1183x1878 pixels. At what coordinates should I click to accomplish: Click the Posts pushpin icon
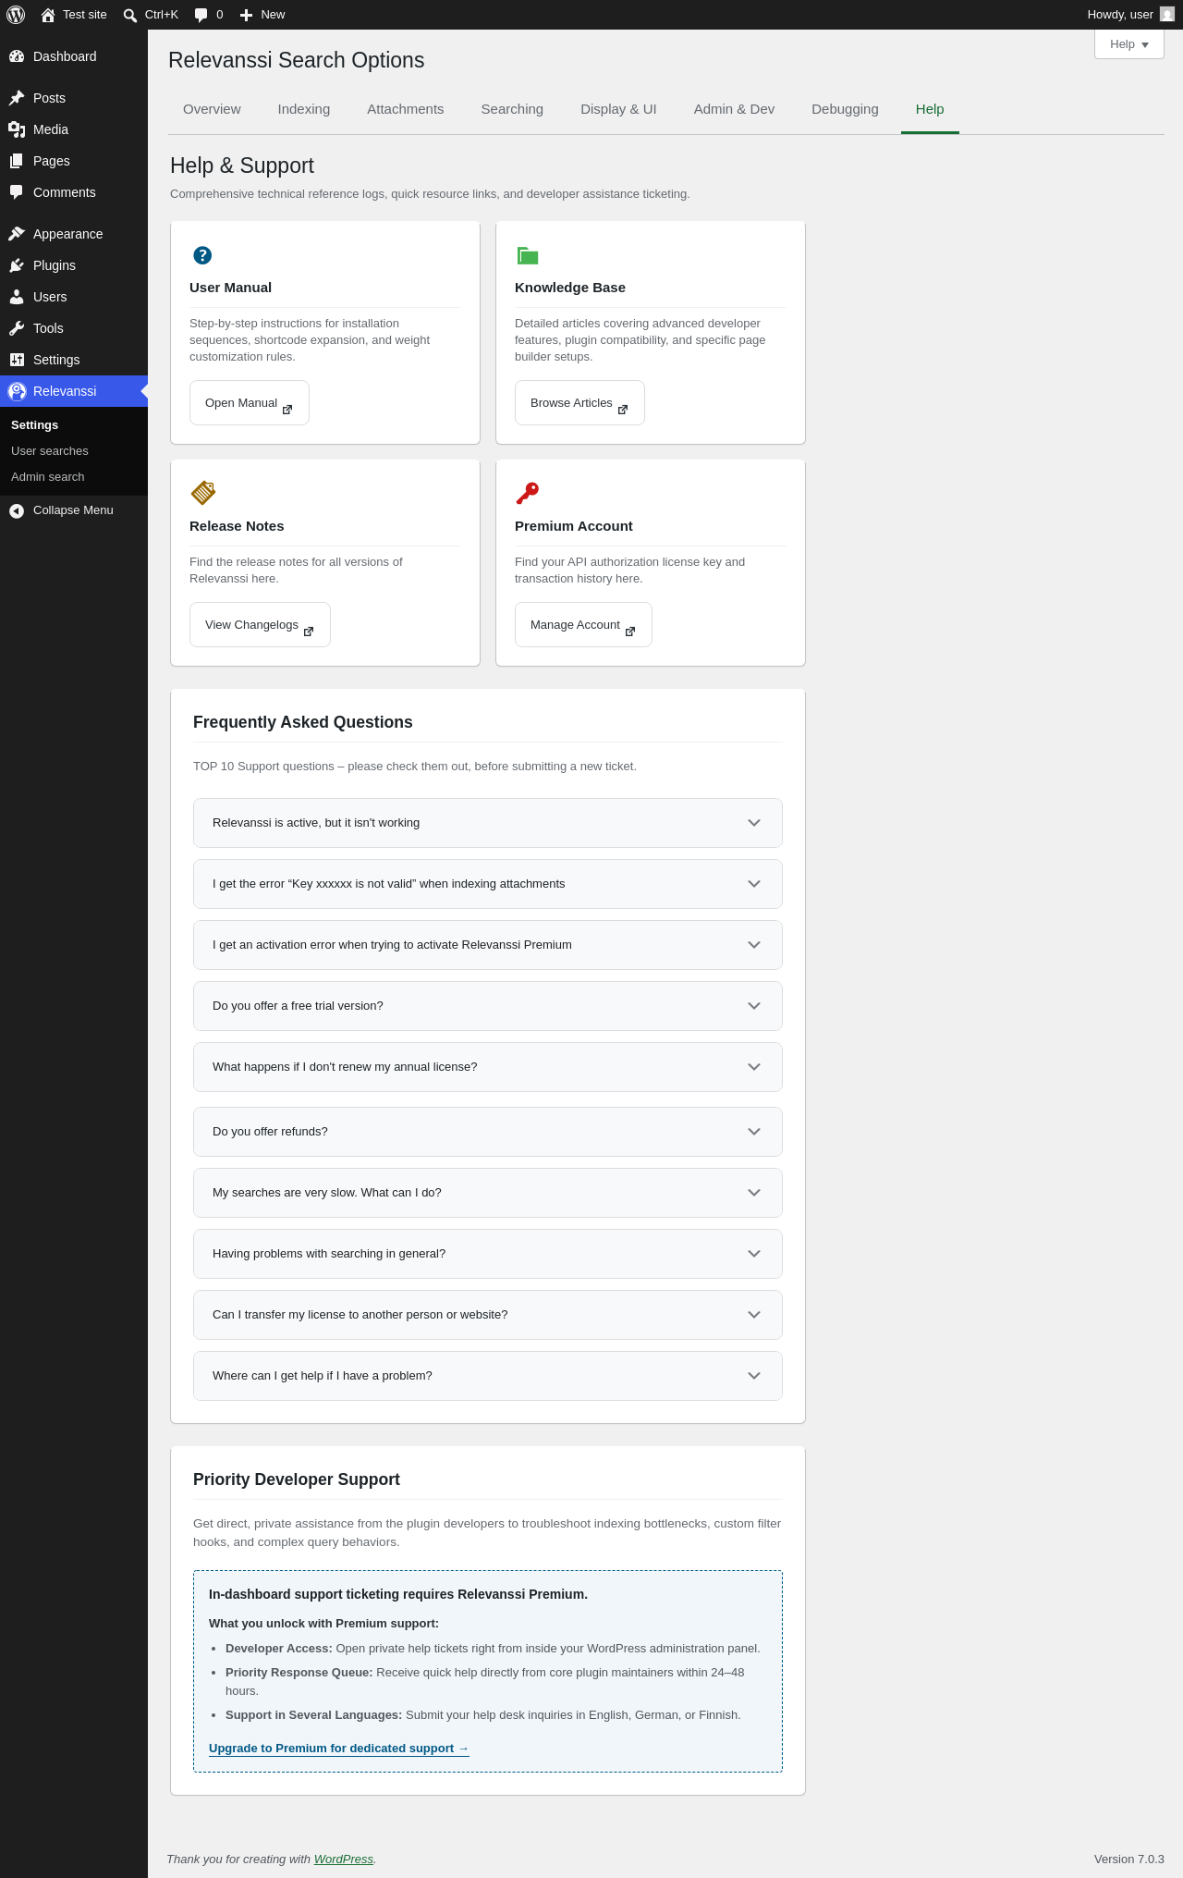tap(17, 98)
